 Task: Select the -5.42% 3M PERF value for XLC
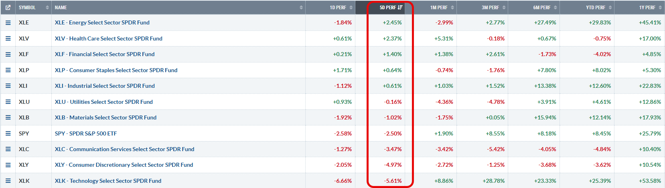pos(496,149)
